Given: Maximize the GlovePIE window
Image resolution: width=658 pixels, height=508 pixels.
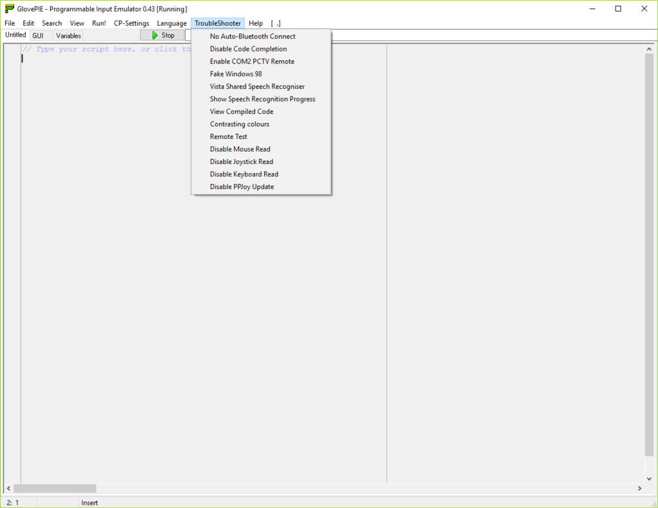Looking at the screenshot, I should pos(618,9).
